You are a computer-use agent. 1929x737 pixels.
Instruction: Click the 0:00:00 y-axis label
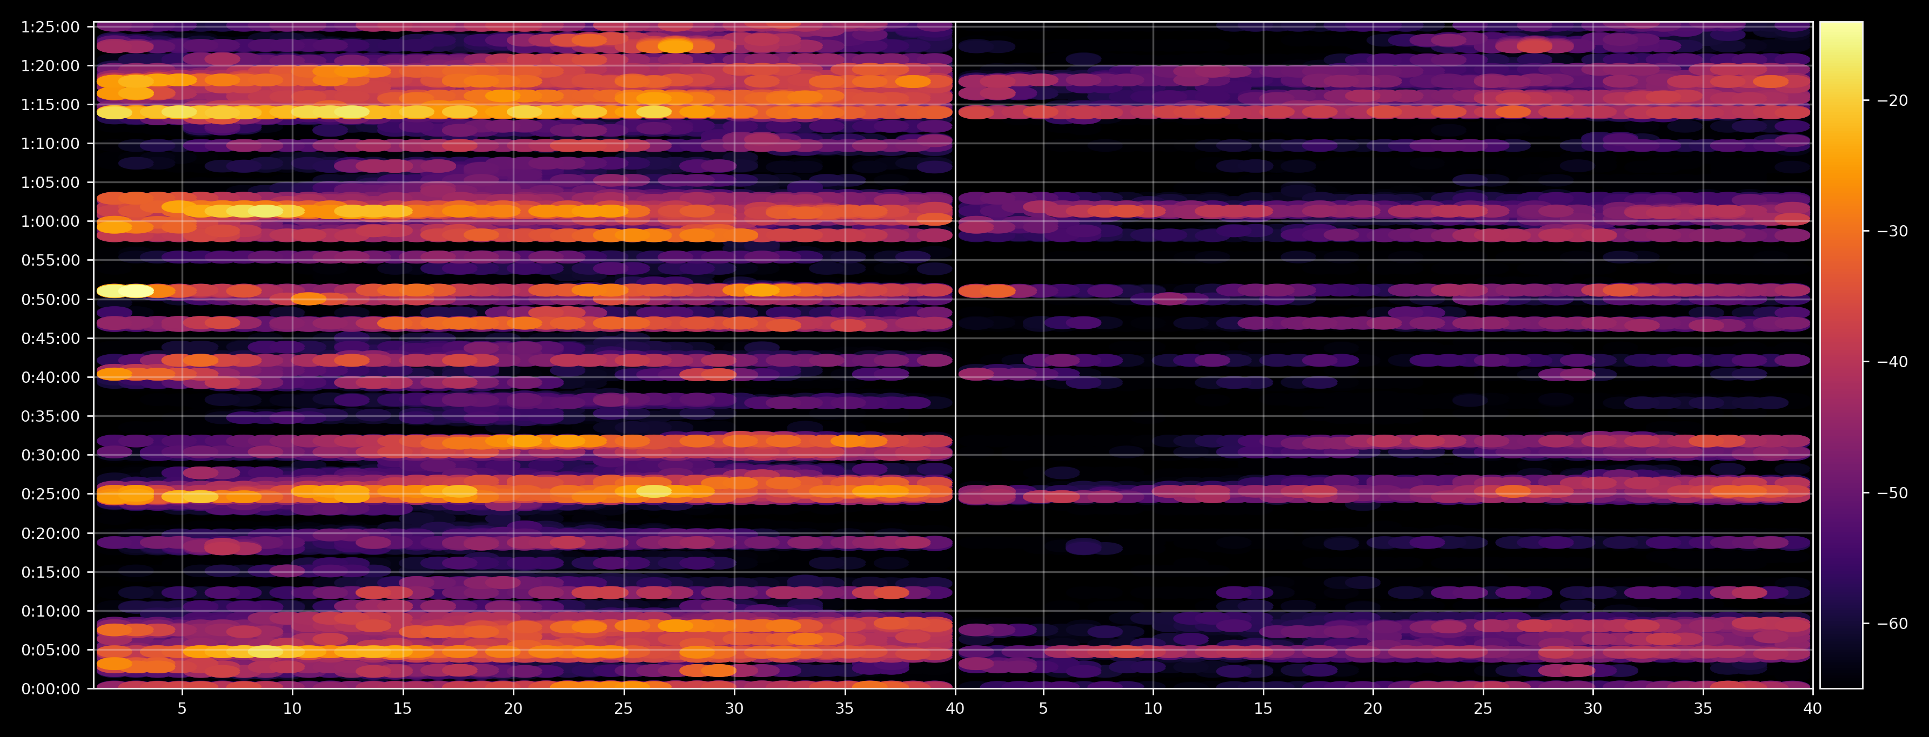[50, 690]
